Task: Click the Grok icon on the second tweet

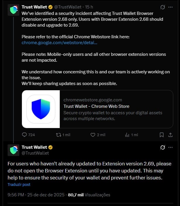Action: tap(163, 147)
